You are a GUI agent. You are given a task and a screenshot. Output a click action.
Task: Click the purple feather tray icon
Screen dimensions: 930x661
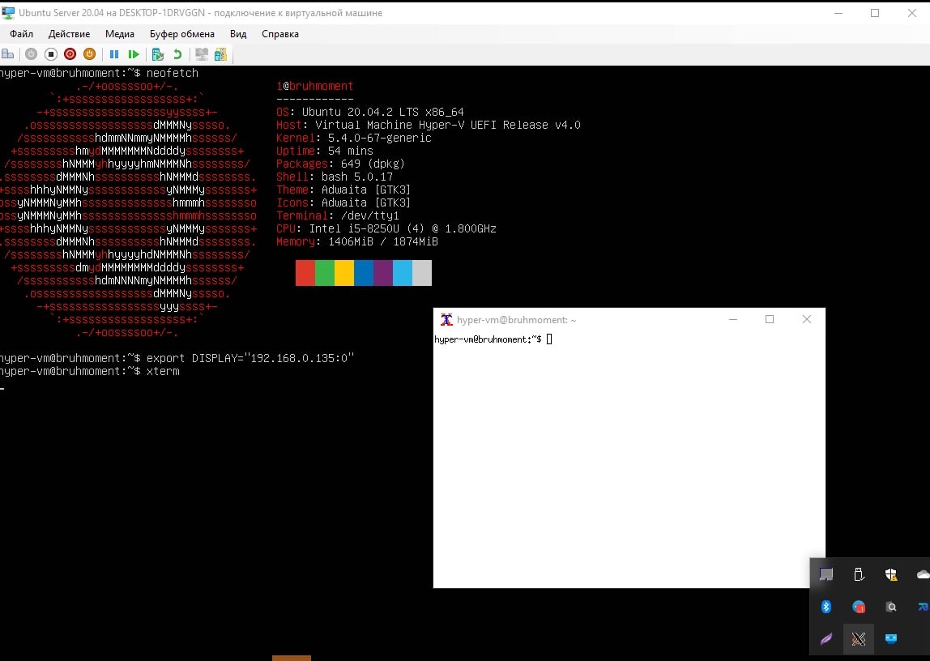point(826,638)
